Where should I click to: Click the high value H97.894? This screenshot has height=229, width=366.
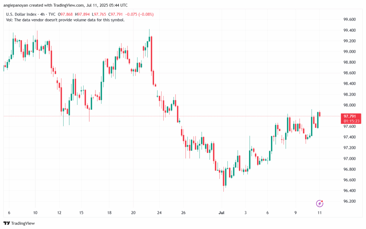(82, 14)
